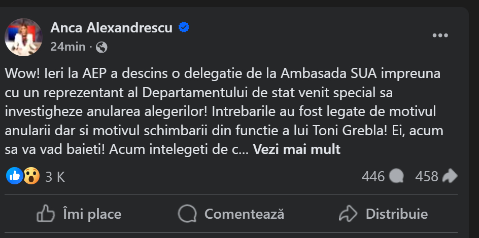Open Anca Alexandrescu's profile picture

(x=23, y=37)
